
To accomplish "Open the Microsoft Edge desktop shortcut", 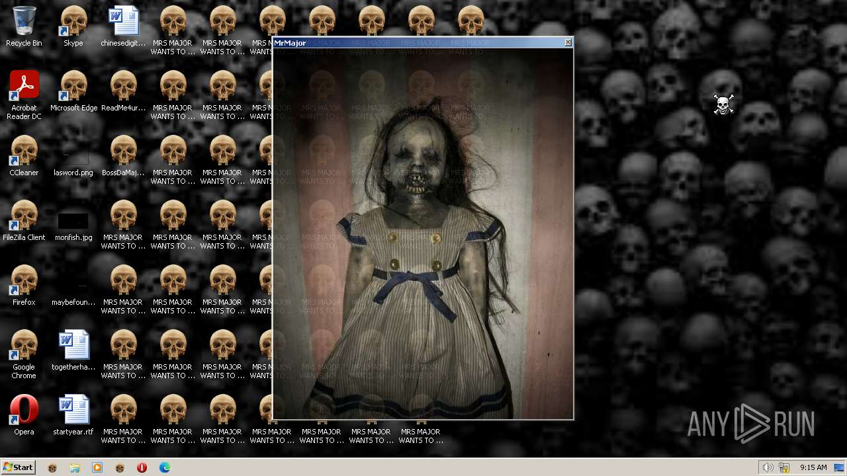I will click(73, 91).
